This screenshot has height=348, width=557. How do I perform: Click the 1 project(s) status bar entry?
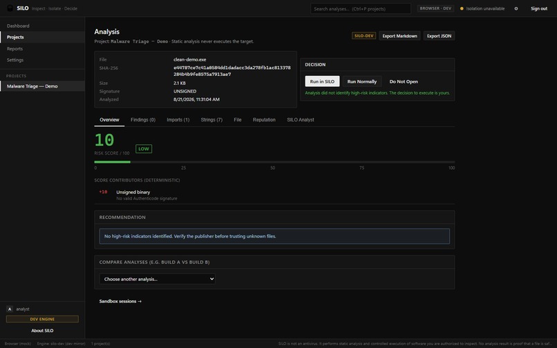[x=100, y=344]
